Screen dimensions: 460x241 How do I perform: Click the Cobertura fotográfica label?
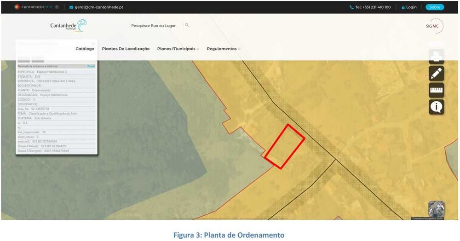click(x=427, y=218)
